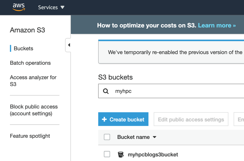Open Buckets in the sidebar
Viewport: 244px width, 161px height.
pyautogui.click(x=24, y=48)
